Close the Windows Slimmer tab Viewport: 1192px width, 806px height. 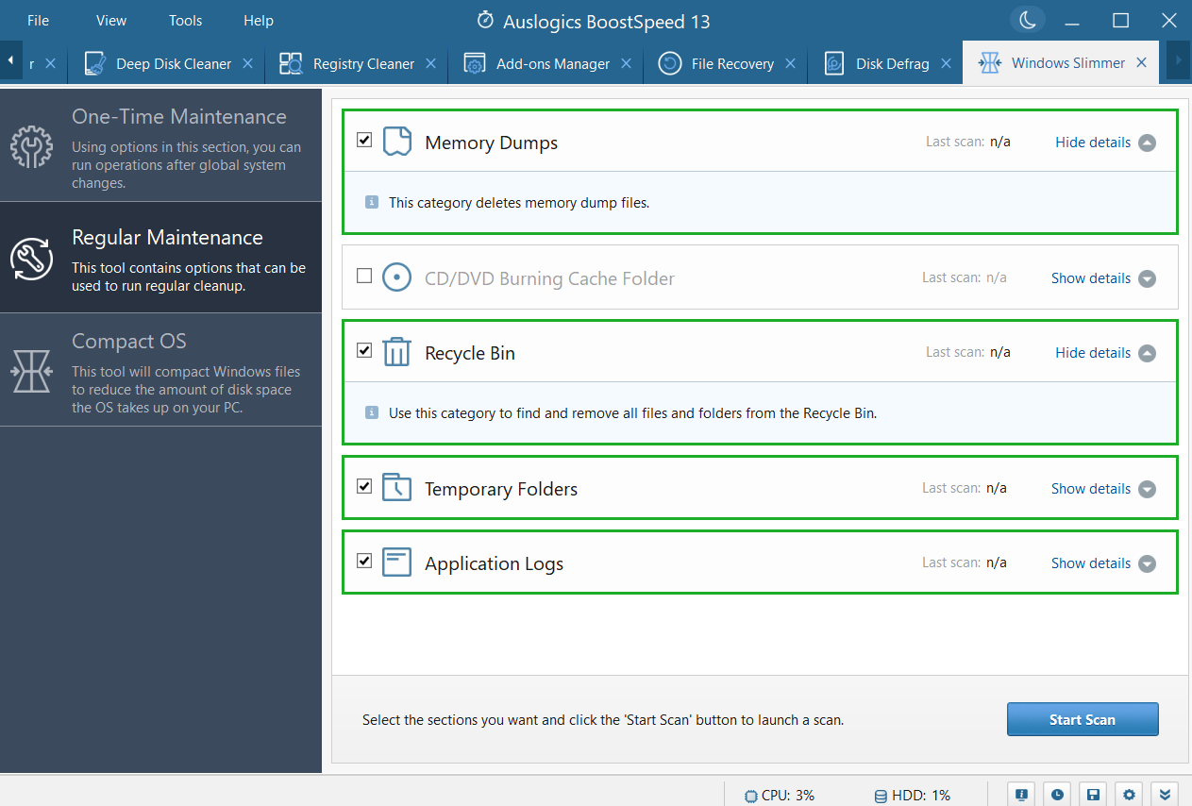coord(1141,62)
